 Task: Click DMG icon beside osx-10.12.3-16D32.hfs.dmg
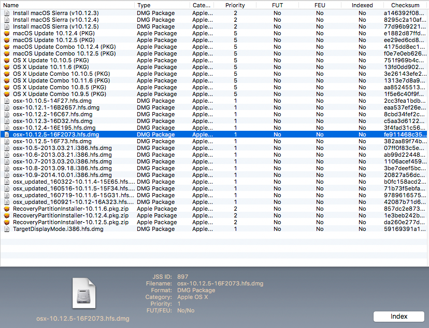tap(7, 121)
